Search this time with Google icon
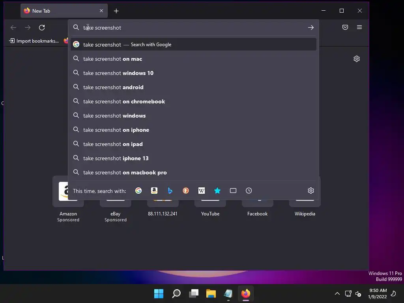The width and height of the screenshot is (404, 303). [x=138, y=191]
